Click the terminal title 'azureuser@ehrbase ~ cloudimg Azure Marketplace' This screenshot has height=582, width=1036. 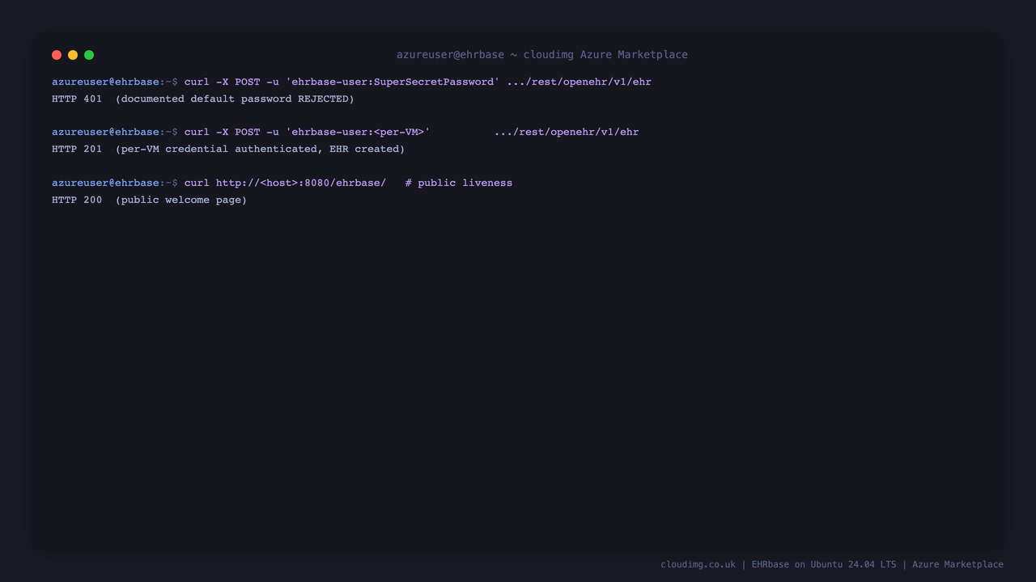[542, 55]
